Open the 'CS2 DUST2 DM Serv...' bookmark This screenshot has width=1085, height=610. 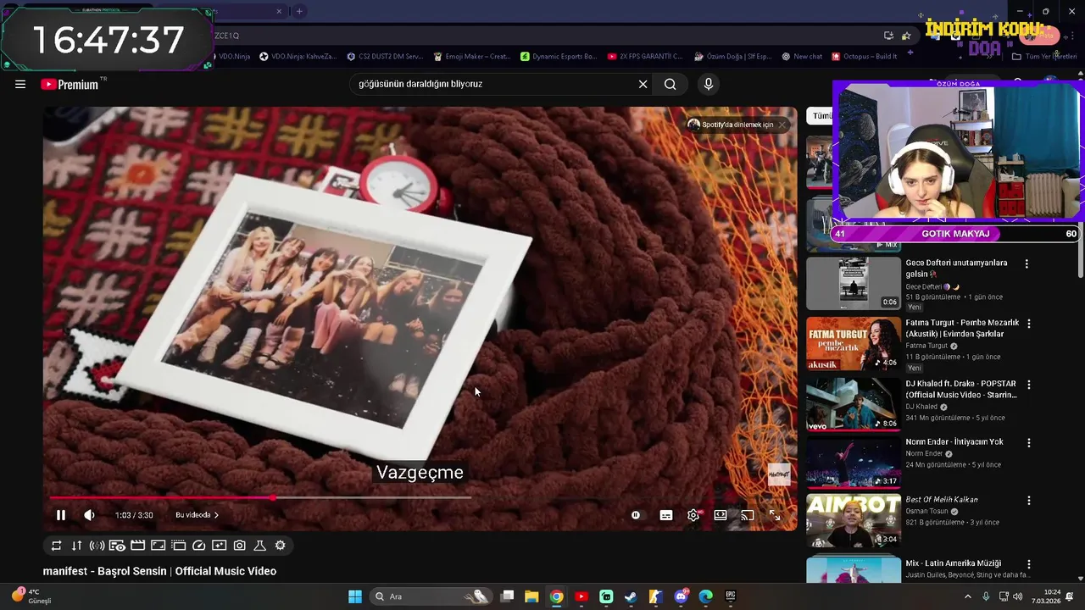385,57
